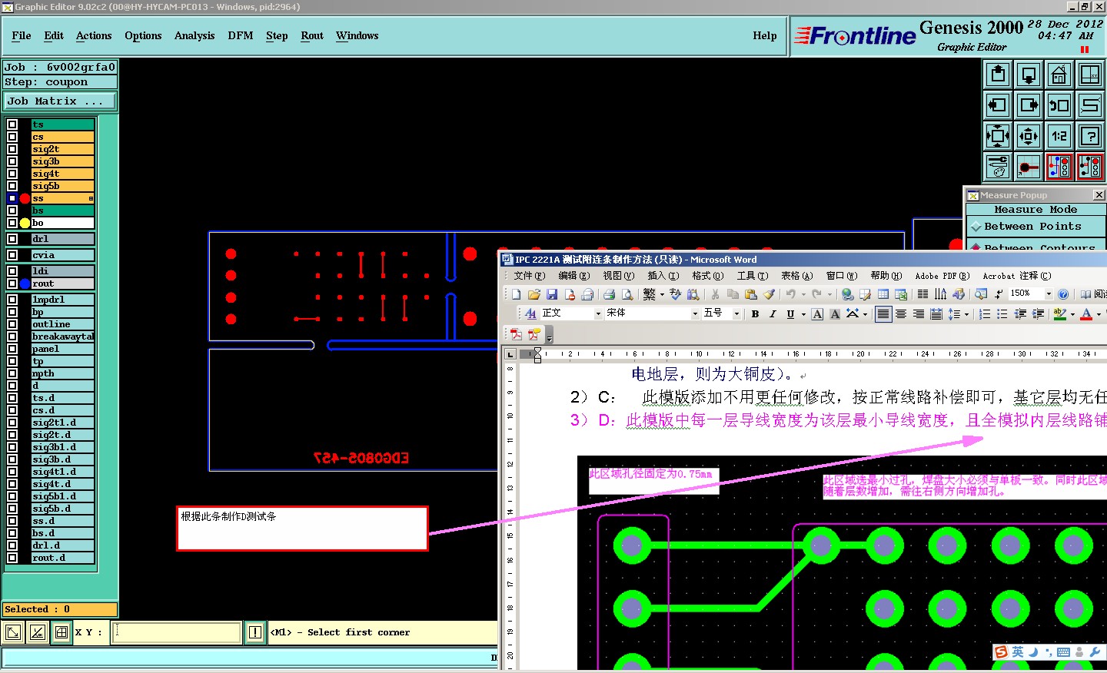Screen dimensions: 1107x673
Task: Click the Word Help question mark icon
Action: [x=1063, y=294]
